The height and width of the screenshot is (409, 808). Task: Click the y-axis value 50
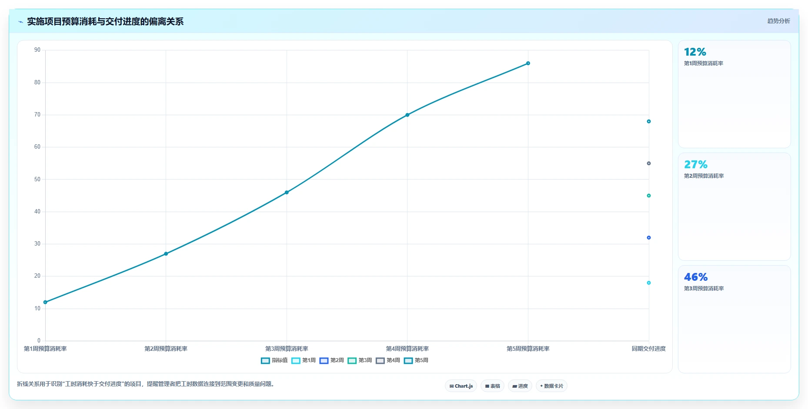(x=37, y=180)
